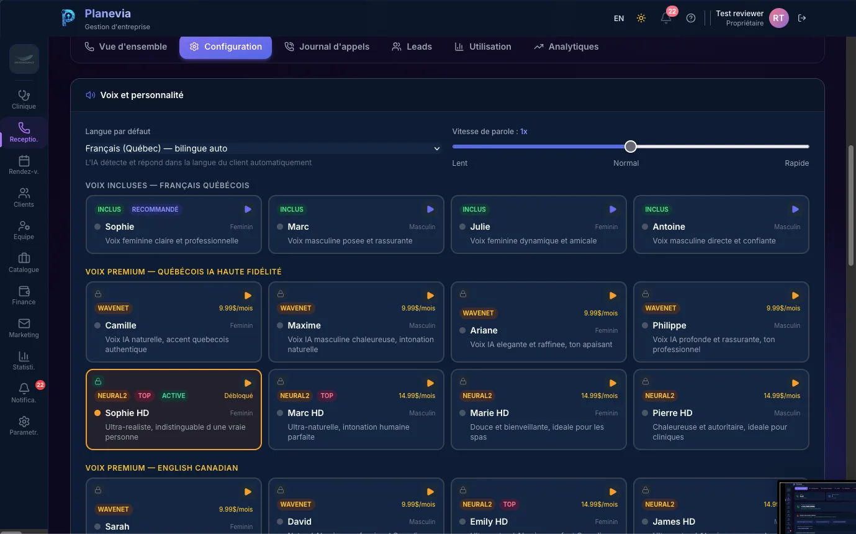
Task: Open the RT user avatar menu
Action: tap(779, 18)
